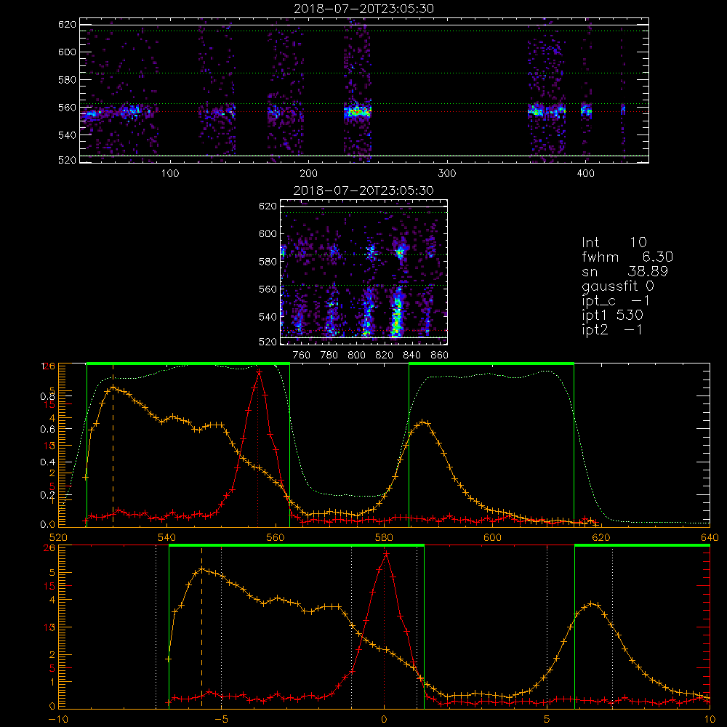Click the brightest blob near 235 in top spectrogram
Viewport: 727px width, 727px height.
coord(358,112)
